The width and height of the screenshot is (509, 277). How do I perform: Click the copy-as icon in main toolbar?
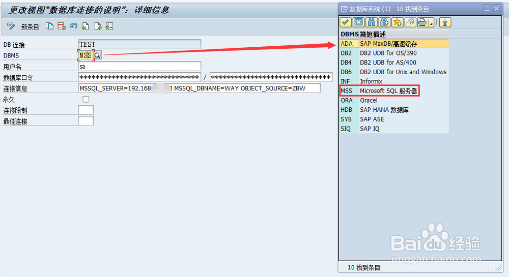tap(49, 26)
